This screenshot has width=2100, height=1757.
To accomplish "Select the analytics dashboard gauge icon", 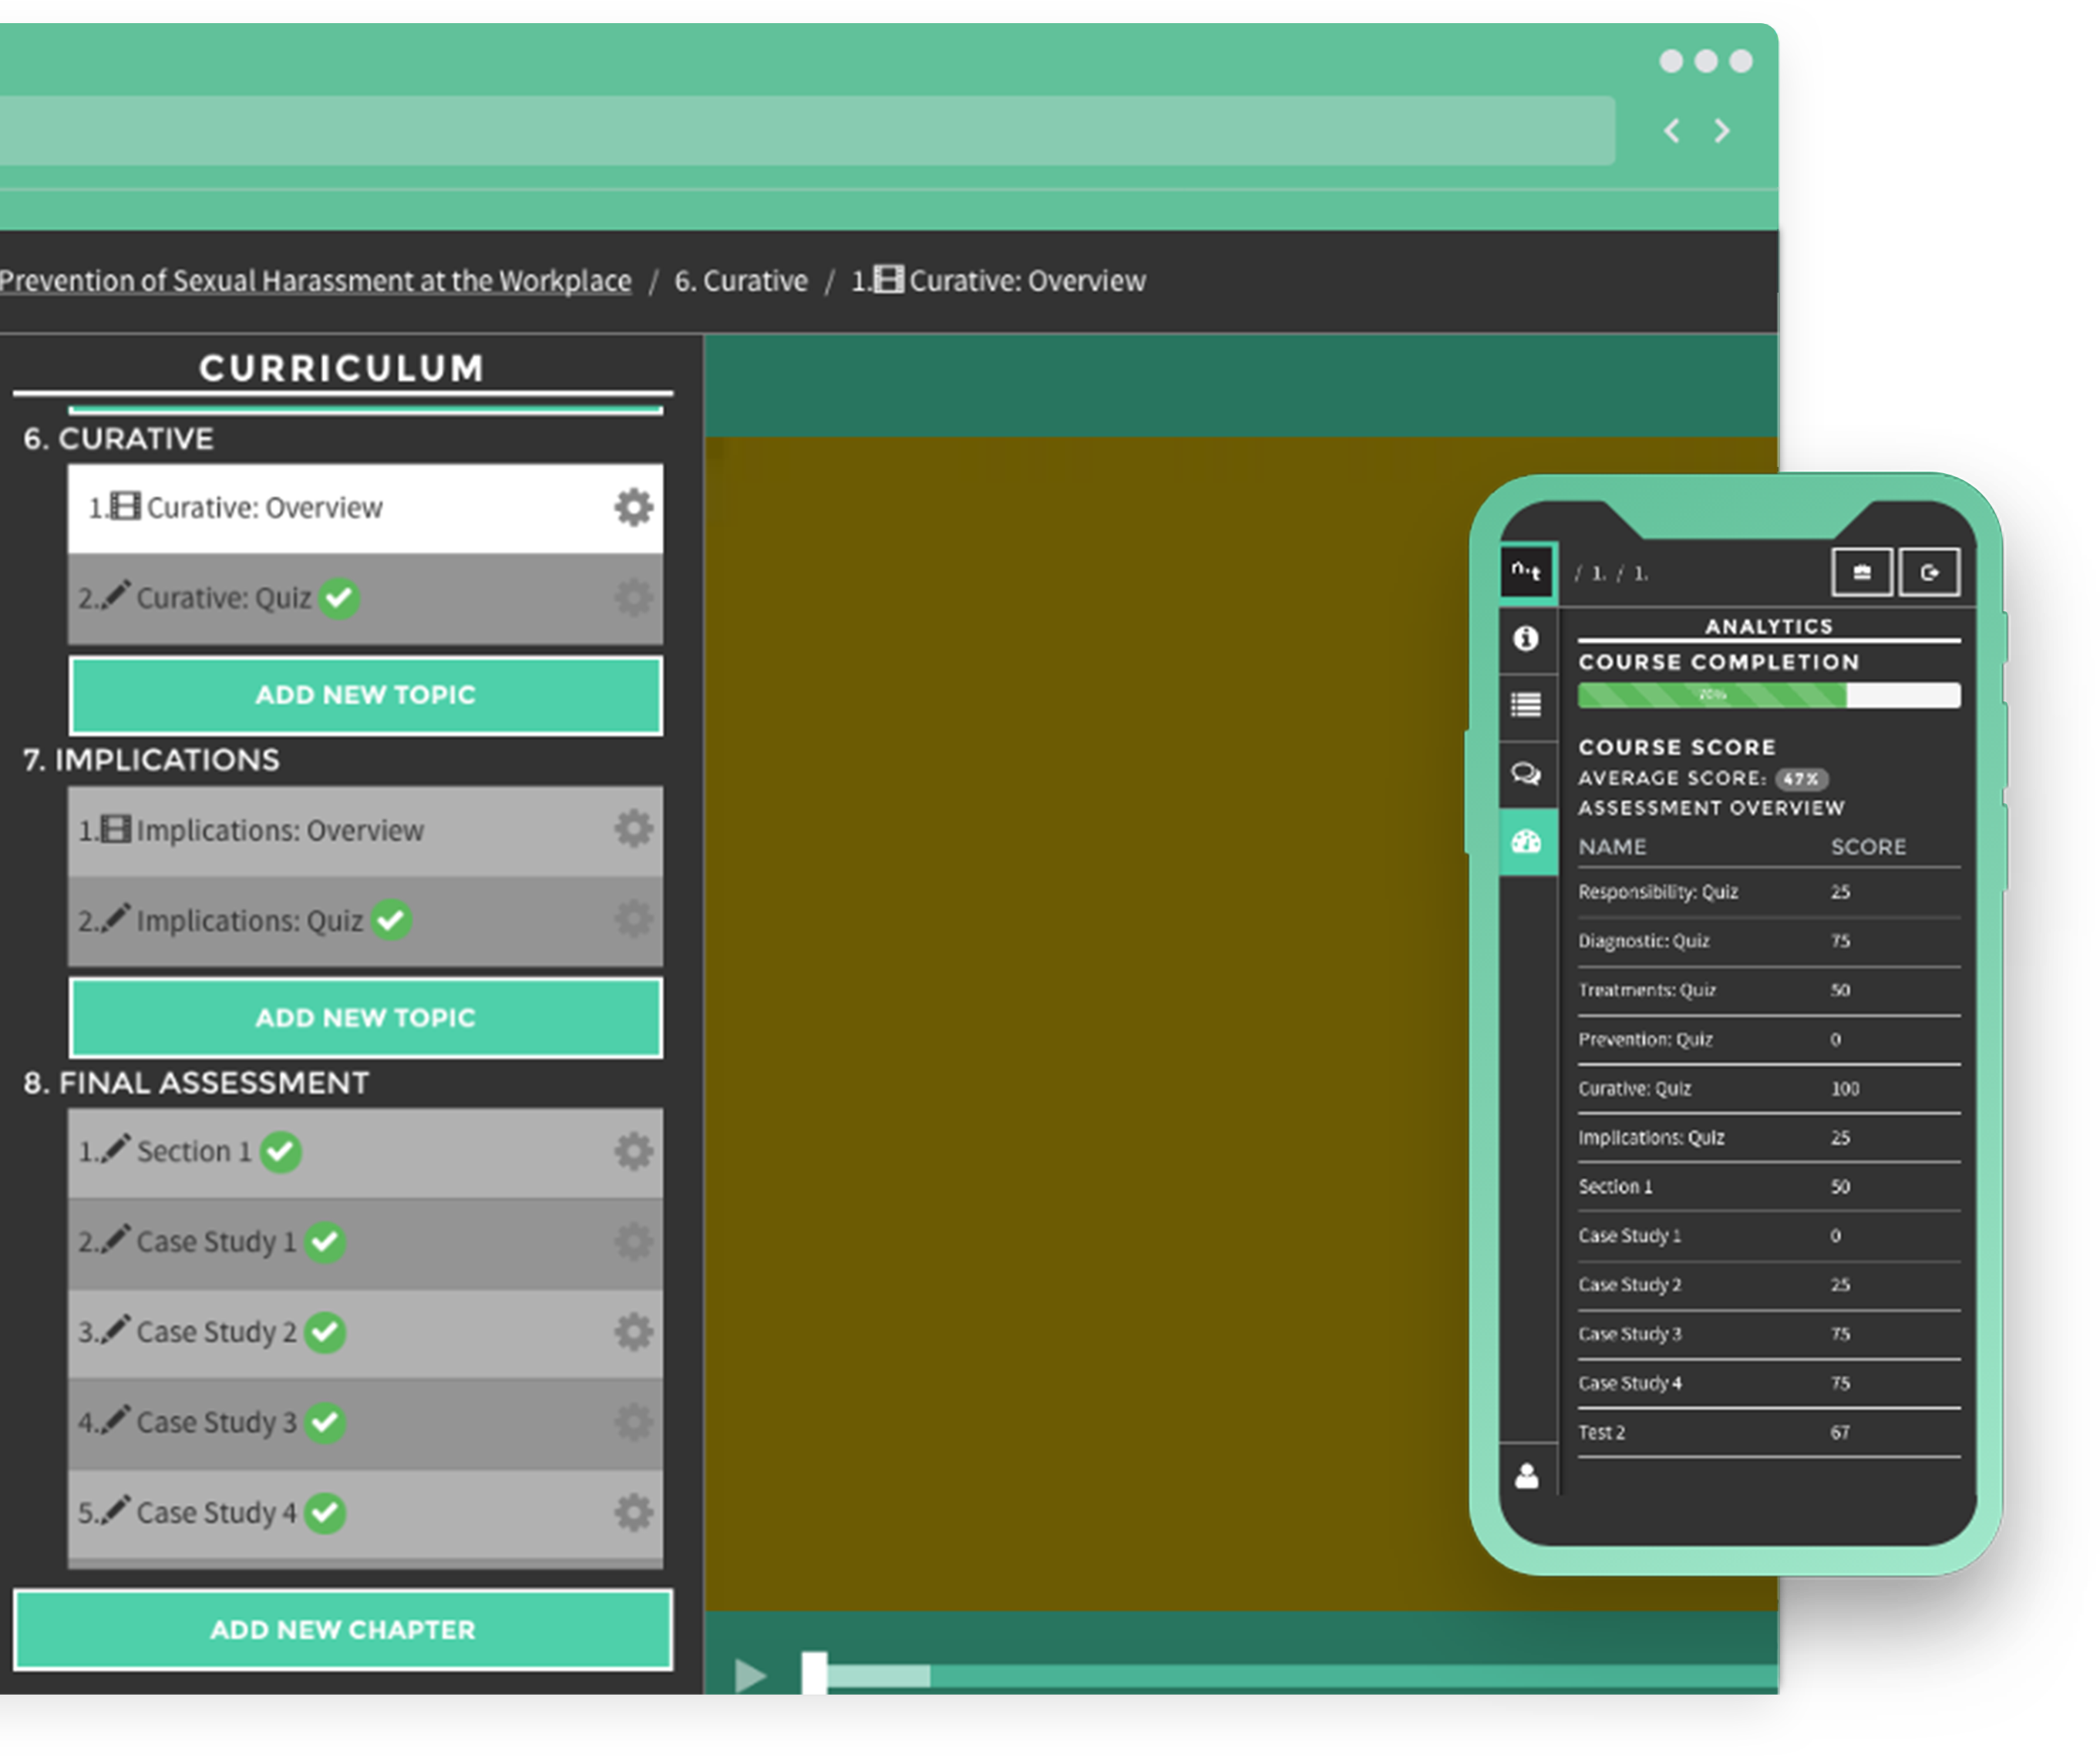I will point(1526,842).
